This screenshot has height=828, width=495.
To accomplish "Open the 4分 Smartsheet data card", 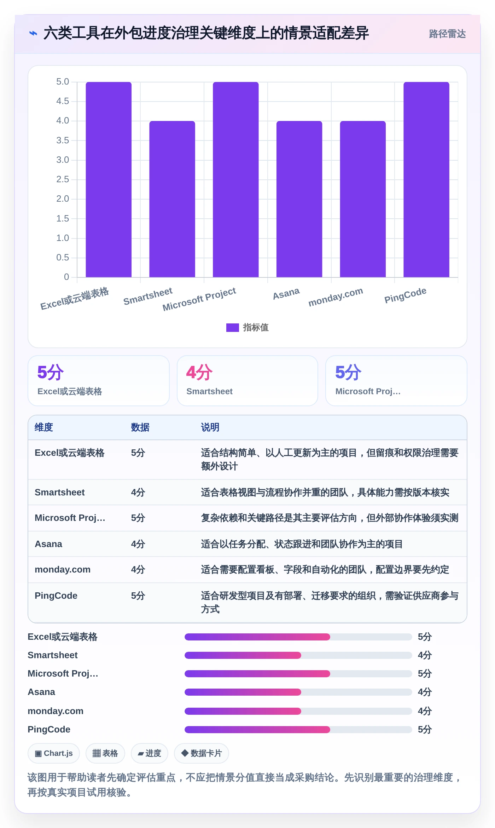I will (x=248, y=381).
